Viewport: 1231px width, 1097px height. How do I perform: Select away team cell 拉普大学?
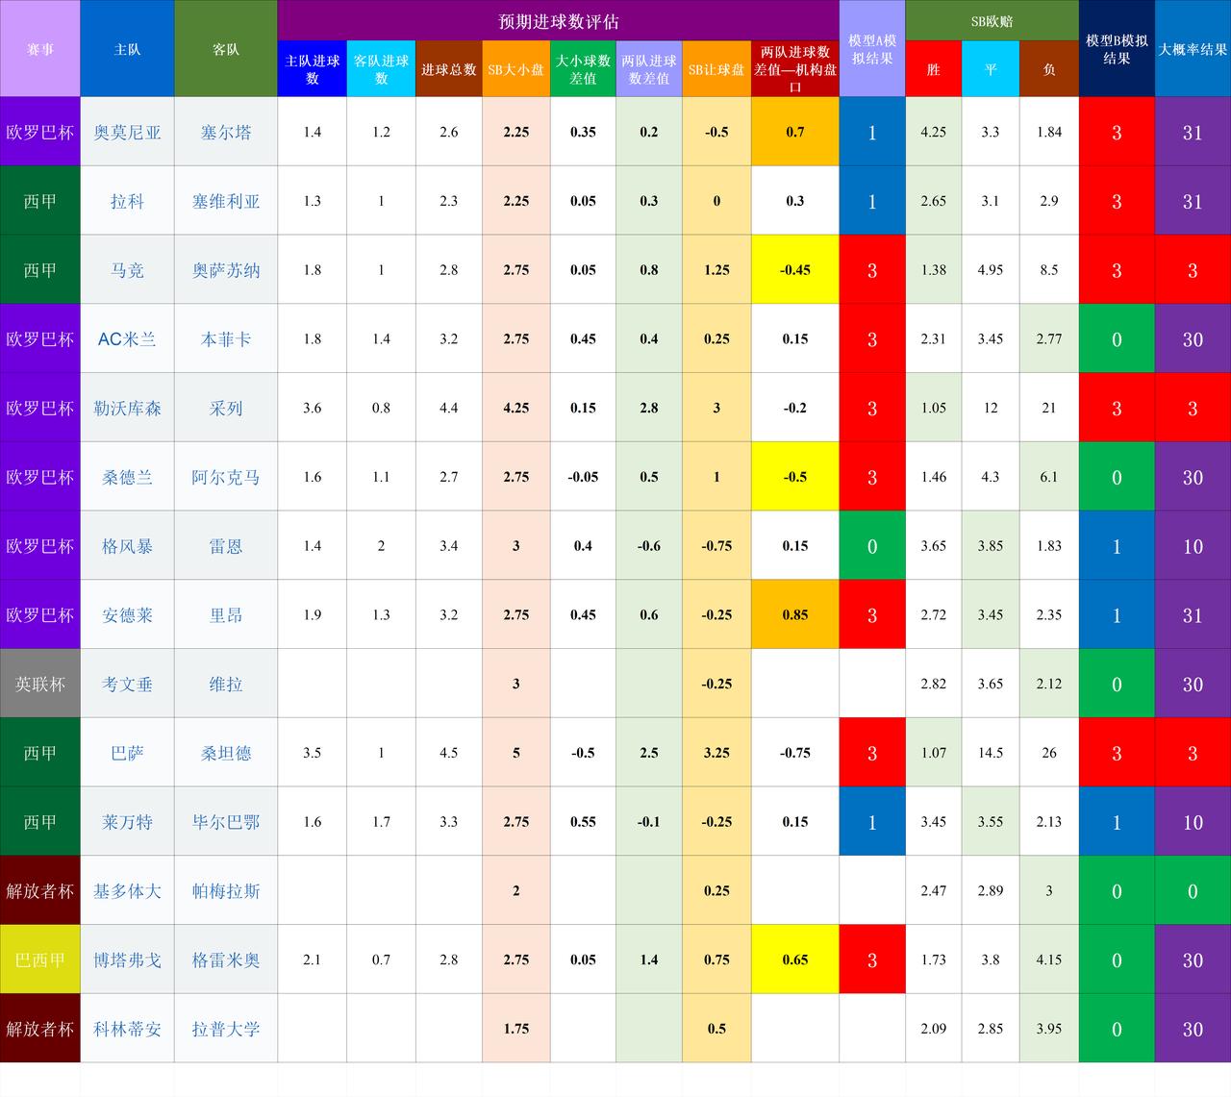[x=226, y=1029]
